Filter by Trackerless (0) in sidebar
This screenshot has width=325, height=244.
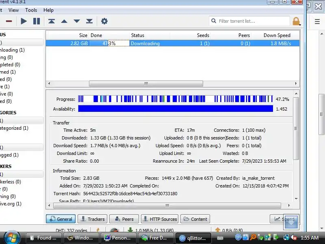coord(11,182)
